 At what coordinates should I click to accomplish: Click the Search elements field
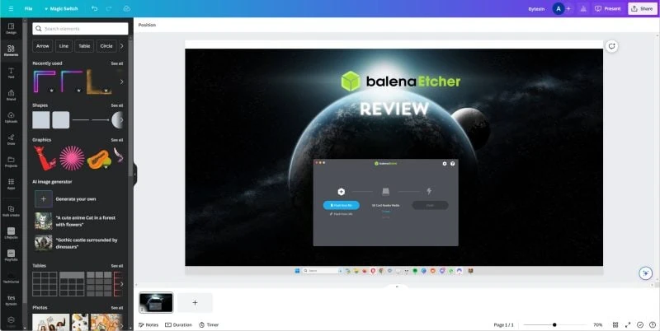(x=80, y=29)
